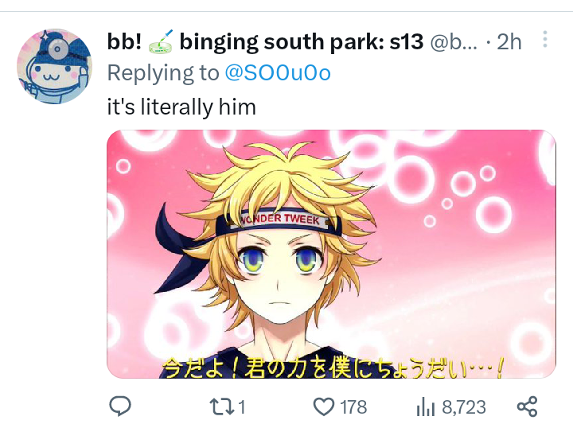Retweet using the repost arrows icon
This screenshot has width=573, height=424.
pyautogui.click(x=221, y=406)
